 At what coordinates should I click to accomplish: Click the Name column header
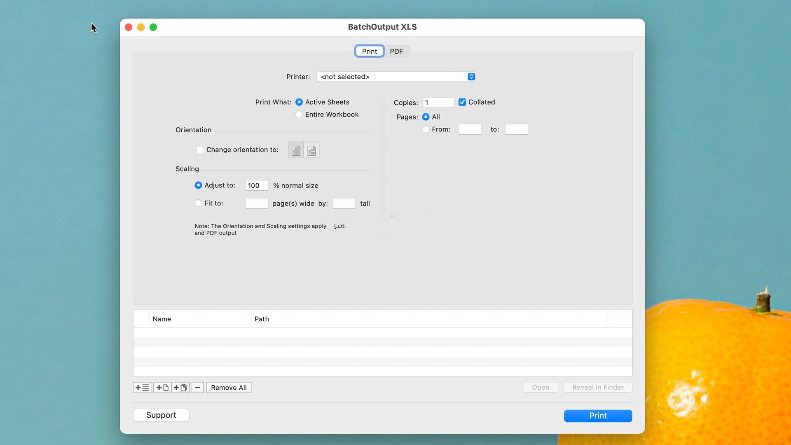pos(200,319)
